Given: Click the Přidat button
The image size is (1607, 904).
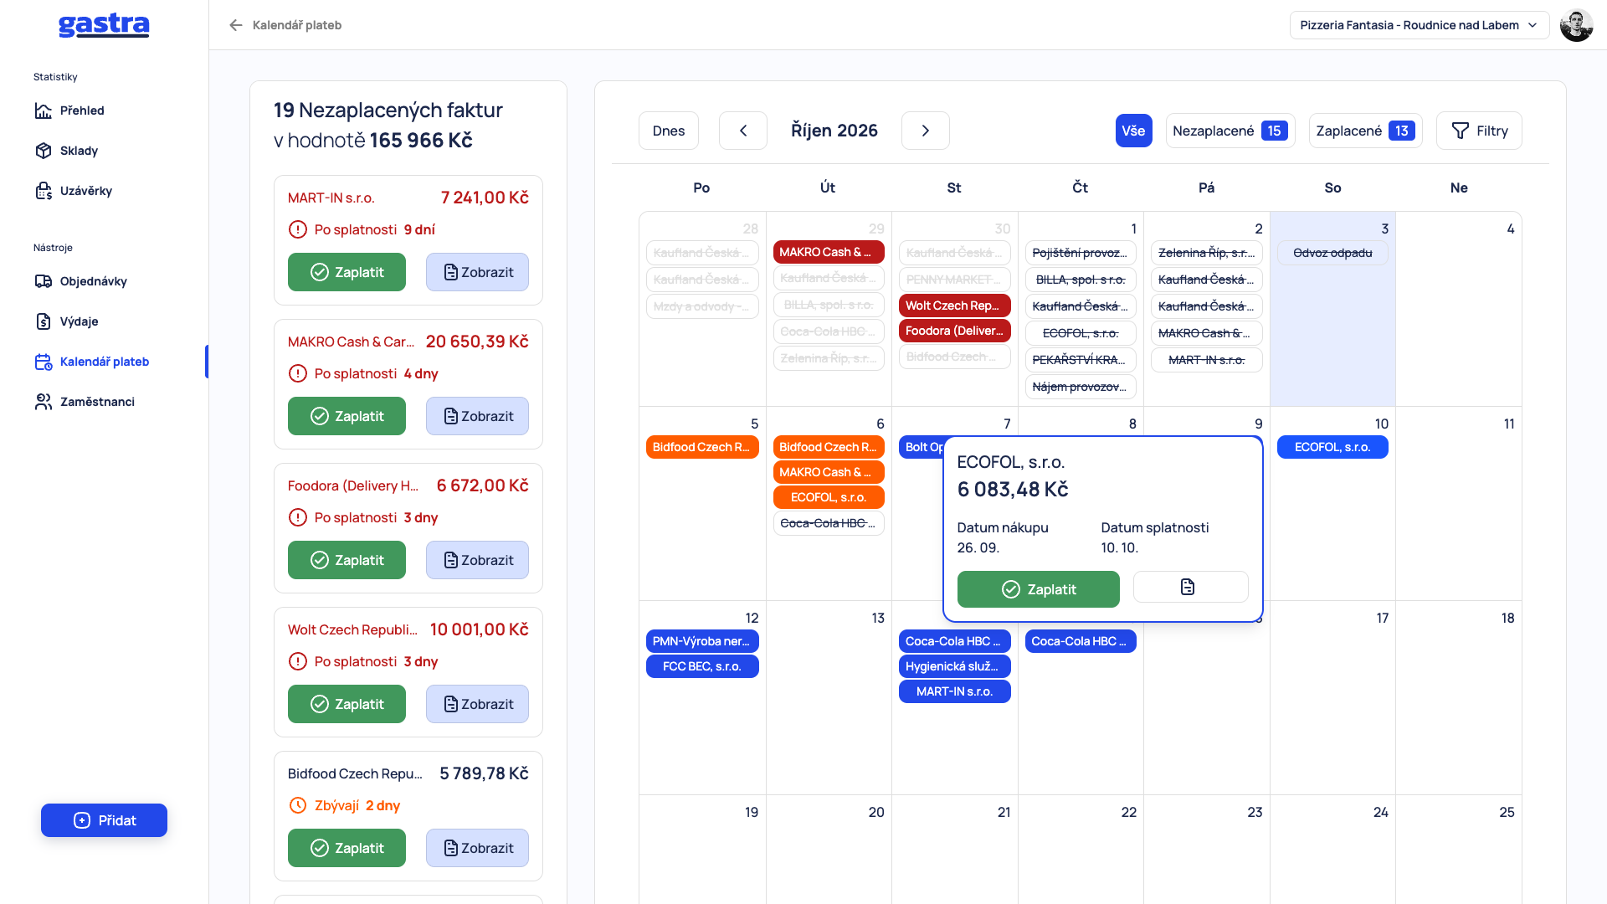Looking at the screenshot, I should coord(104,820).
